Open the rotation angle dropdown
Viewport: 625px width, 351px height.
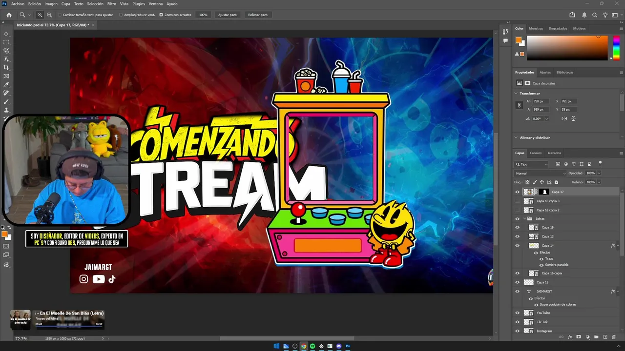click(x=546, y=118)
